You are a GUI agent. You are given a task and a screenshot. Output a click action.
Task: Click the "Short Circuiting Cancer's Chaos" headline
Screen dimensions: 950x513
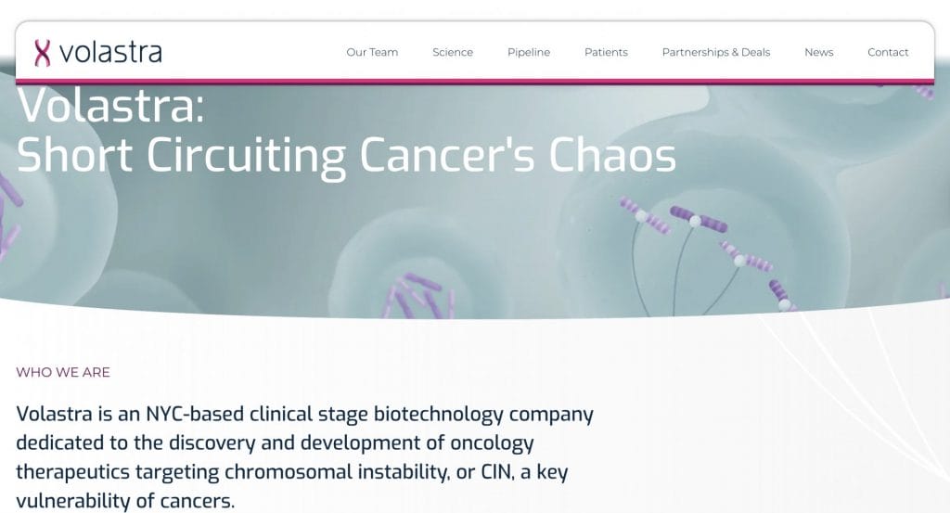pos(346,156)
